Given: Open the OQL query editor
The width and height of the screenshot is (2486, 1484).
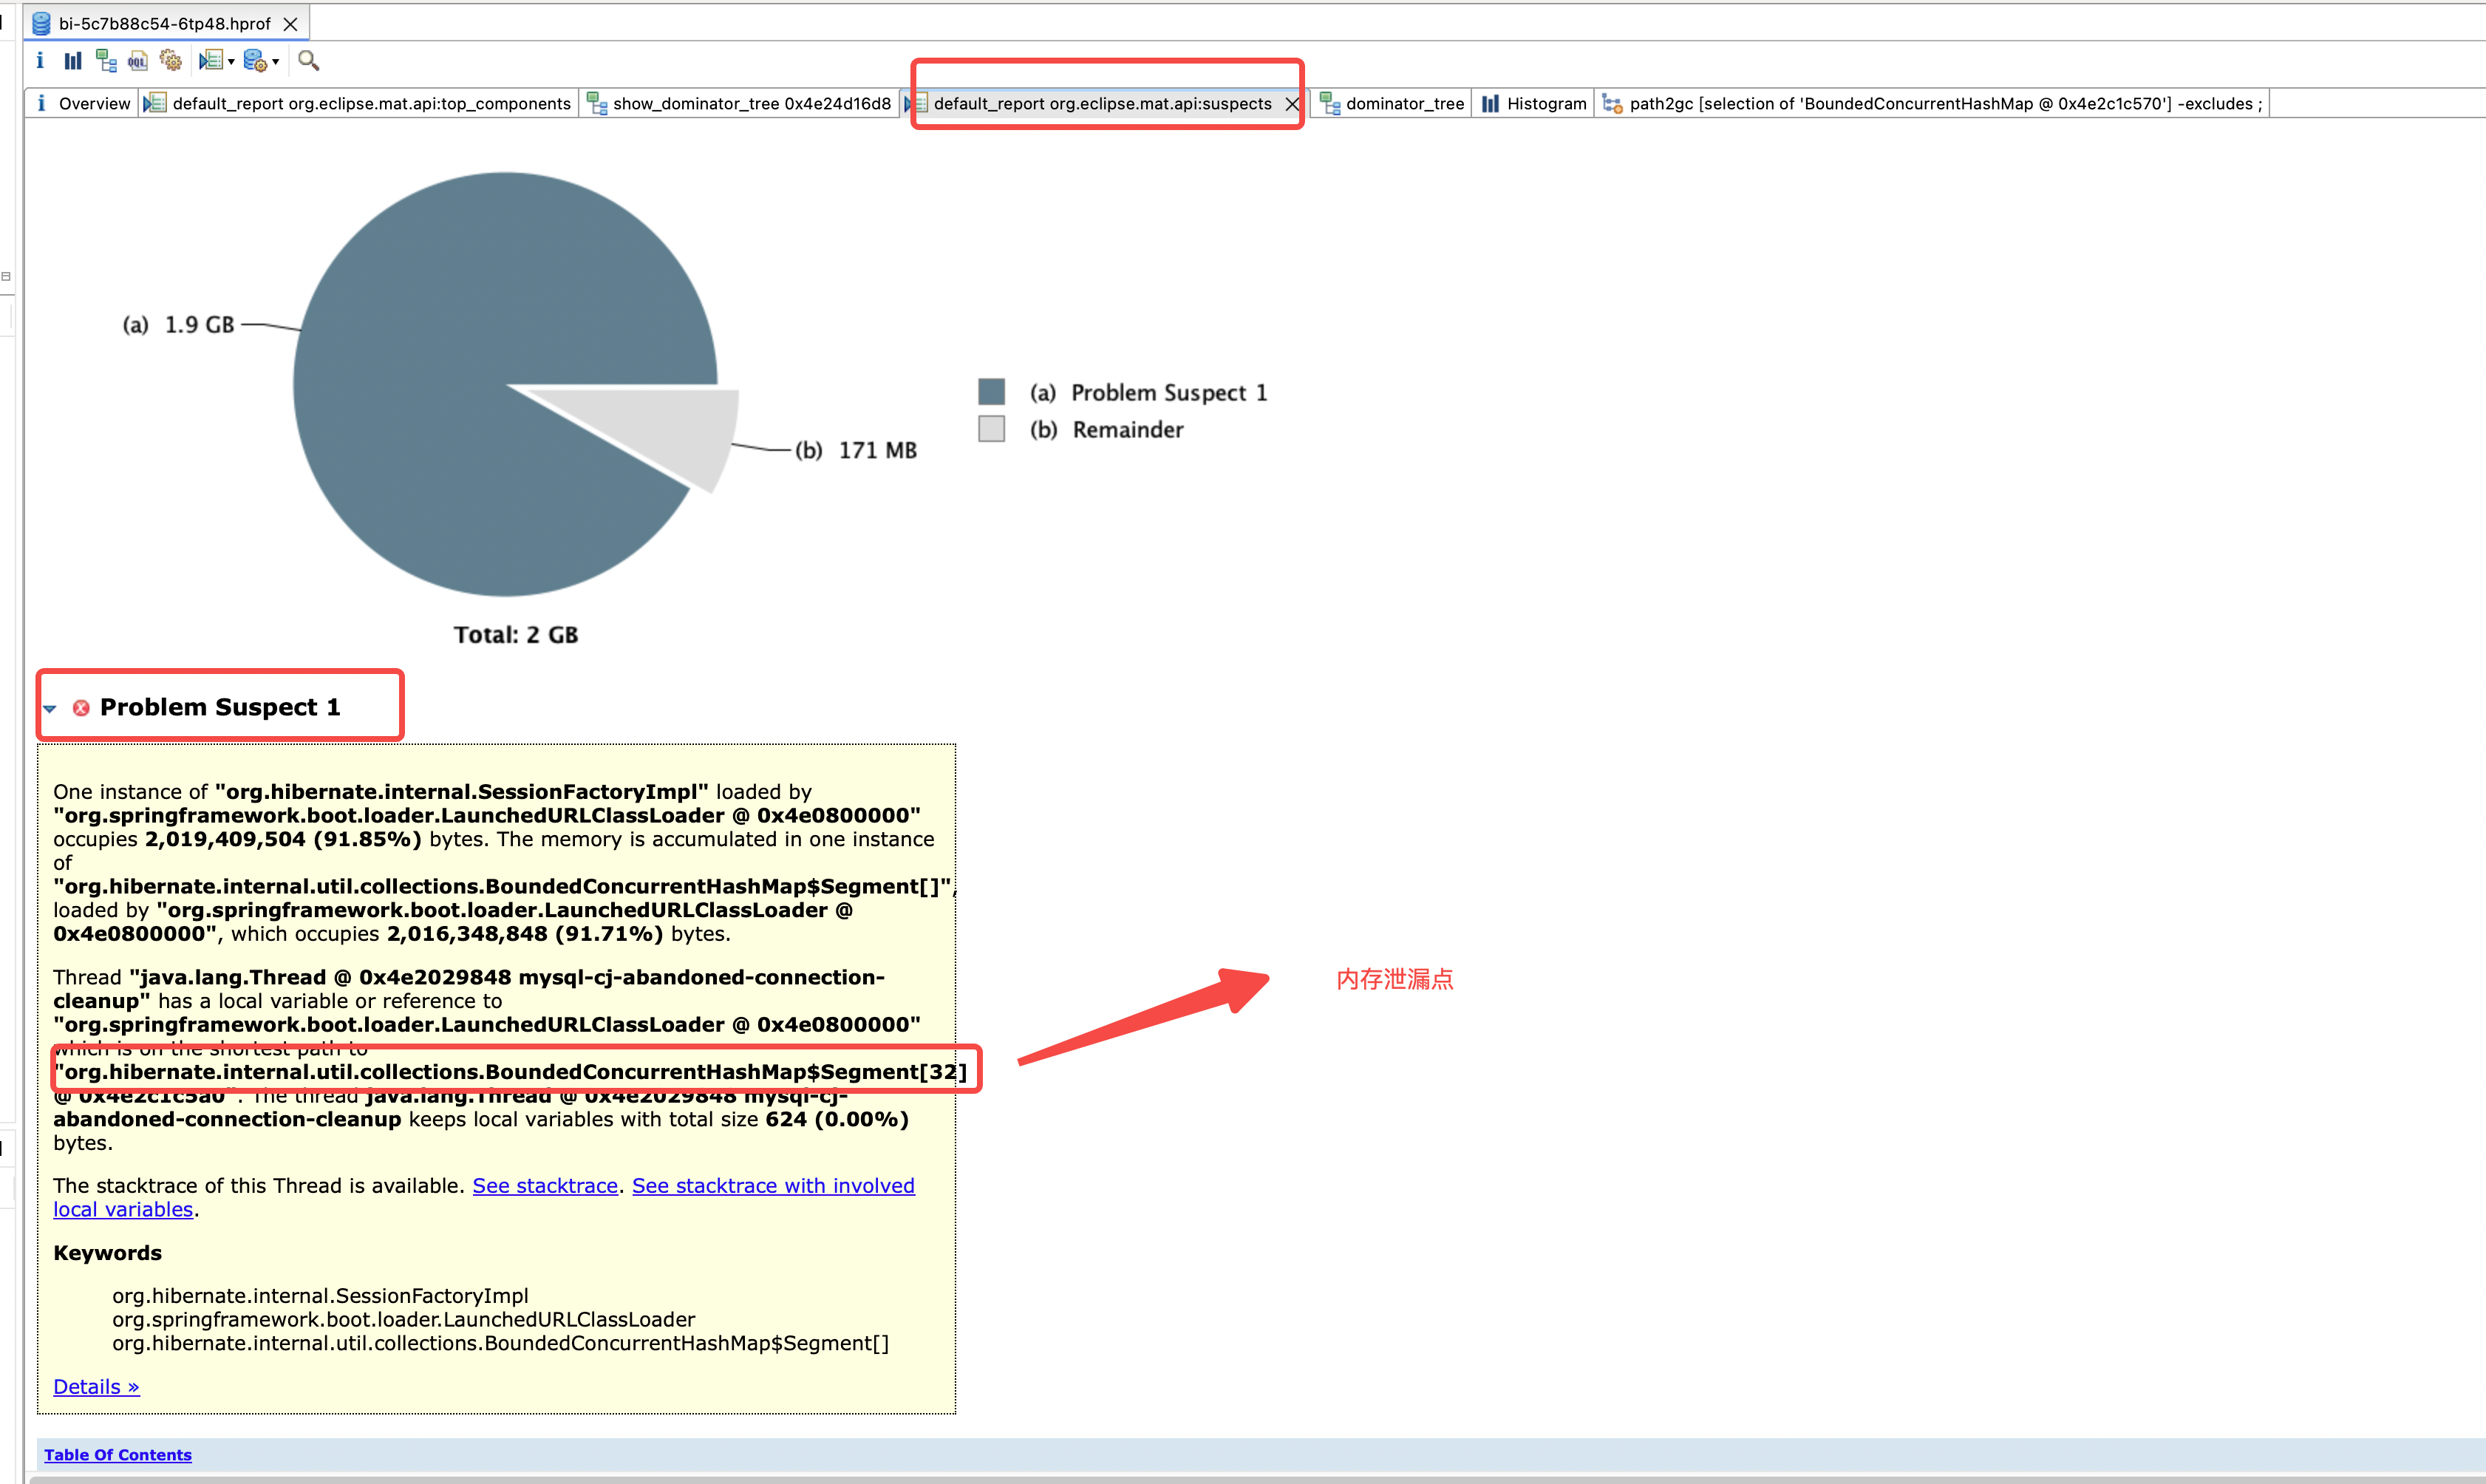Looking at the screenshot, I should [138, 61].
